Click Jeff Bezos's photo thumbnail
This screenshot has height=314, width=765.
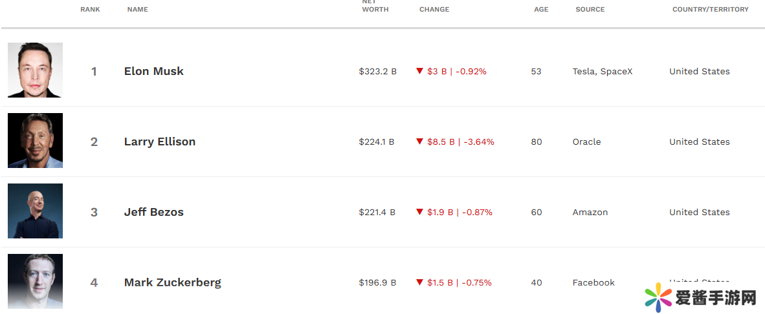point(35,211)
